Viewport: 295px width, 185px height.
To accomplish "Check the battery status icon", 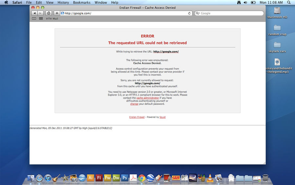I will [x=253, y=2].
